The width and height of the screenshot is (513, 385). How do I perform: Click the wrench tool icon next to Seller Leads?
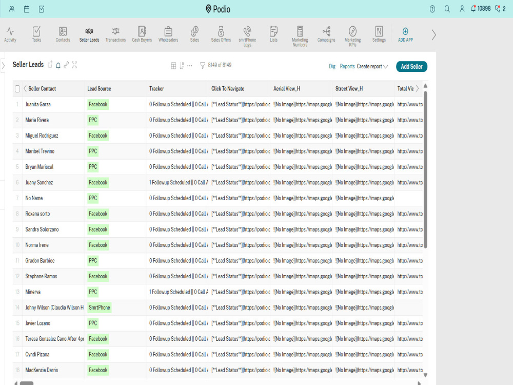click(66, 65)
